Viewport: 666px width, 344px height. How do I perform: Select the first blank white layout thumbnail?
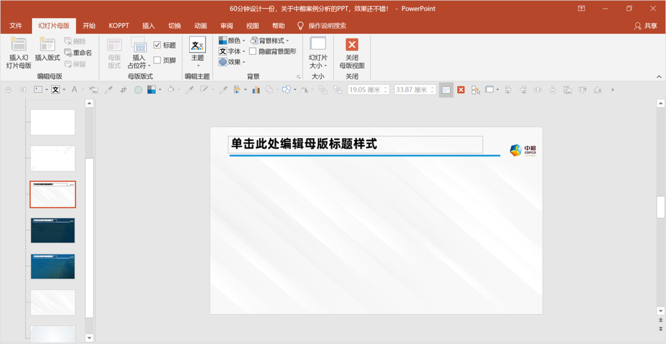pos(53,122)
